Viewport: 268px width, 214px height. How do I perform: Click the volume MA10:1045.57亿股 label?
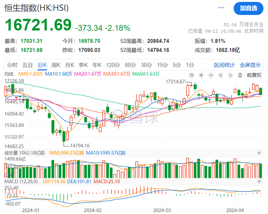click(x=106, y=153)
